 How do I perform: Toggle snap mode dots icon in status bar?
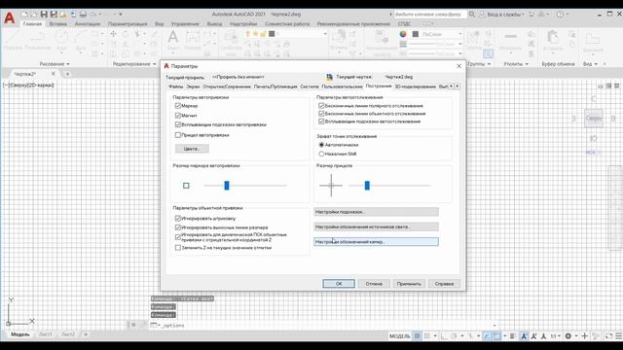point(427,336)
